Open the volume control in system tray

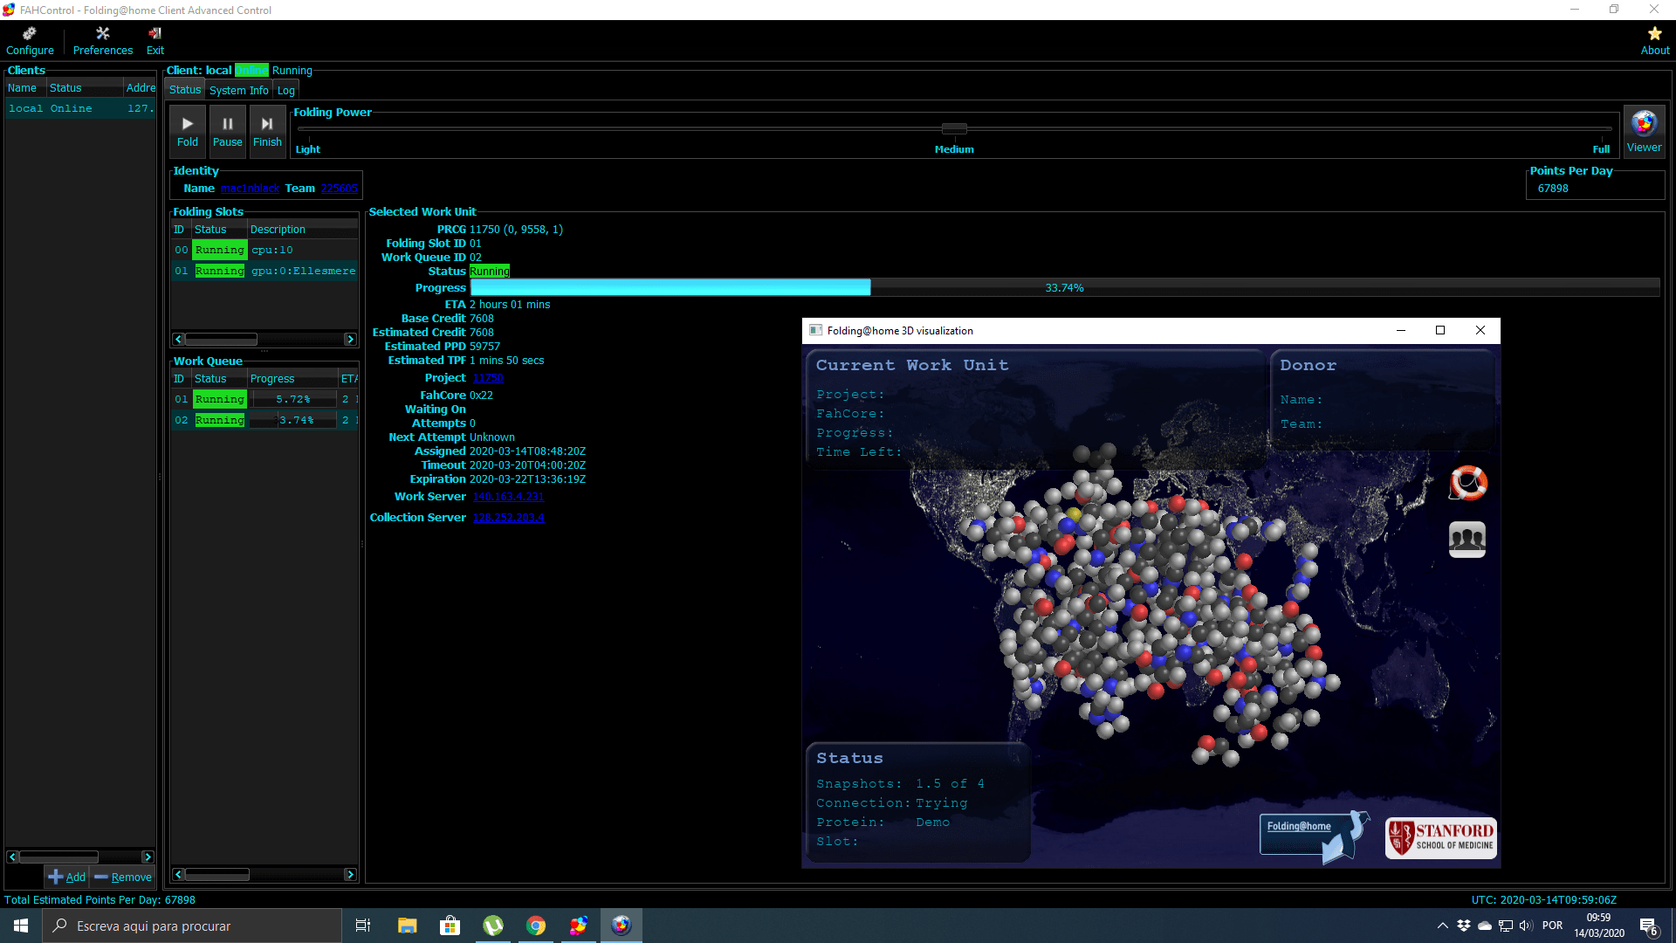(1526, 926)
